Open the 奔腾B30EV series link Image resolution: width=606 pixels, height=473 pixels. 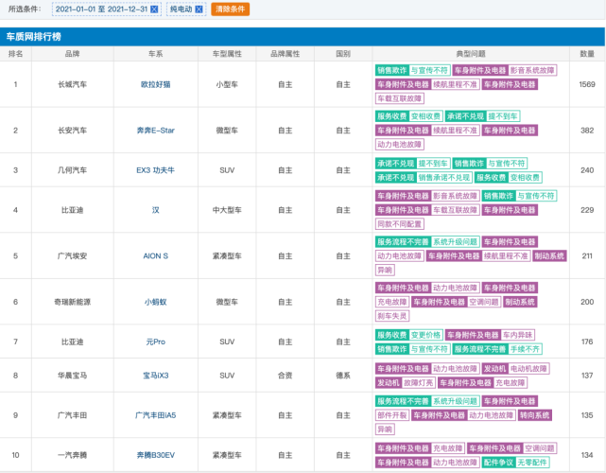coord(156,455)
